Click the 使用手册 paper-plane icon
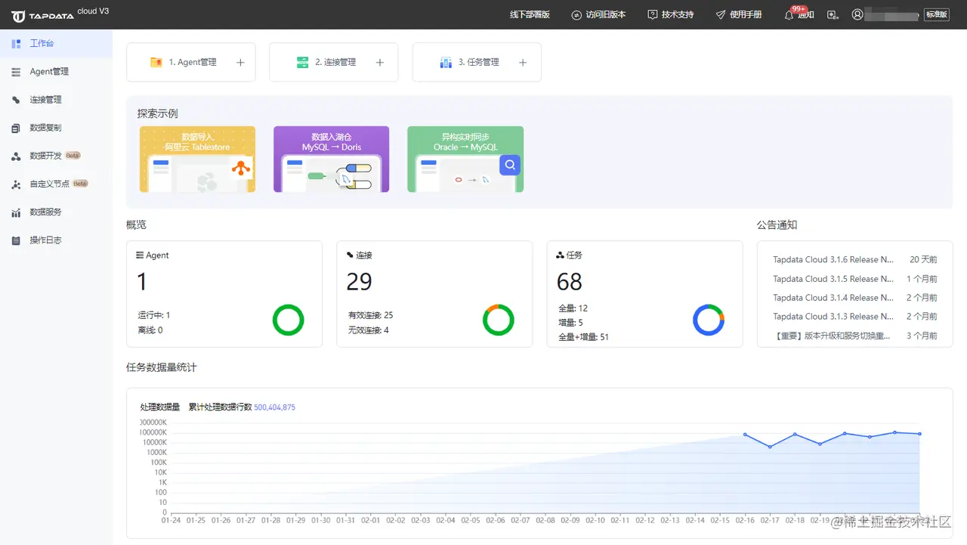 tap(721, 14)
